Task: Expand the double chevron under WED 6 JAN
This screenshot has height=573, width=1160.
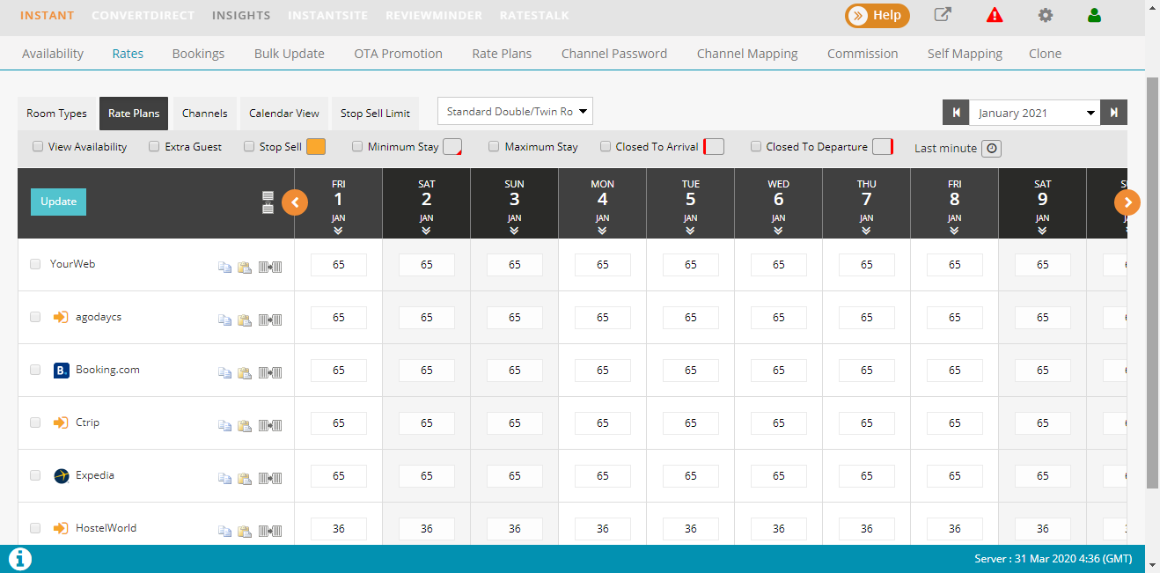Action: click(778, 231)
